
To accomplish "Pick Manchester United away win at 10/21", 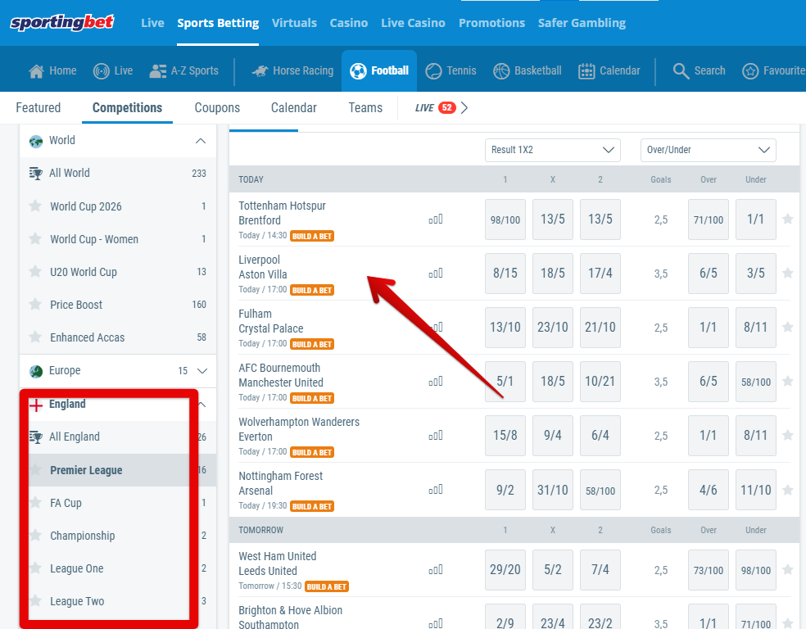I will (600, 382).
